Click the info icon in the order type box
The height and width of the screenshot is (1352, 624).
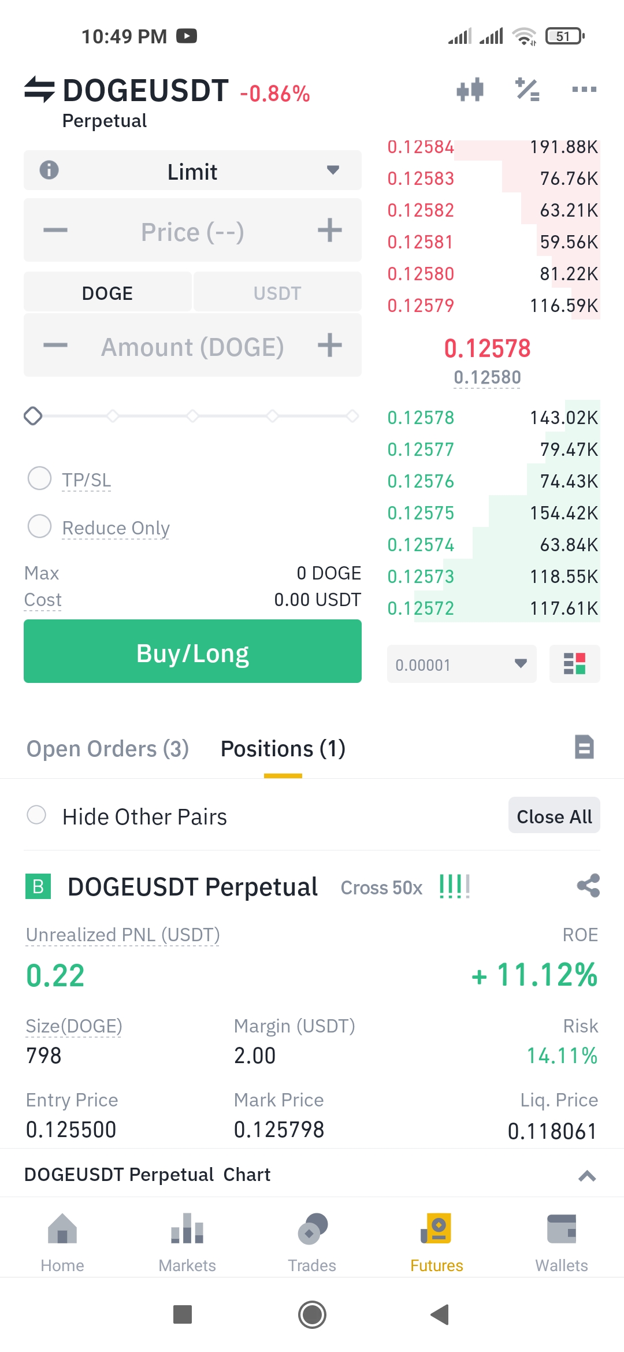[x=49, y=170]
